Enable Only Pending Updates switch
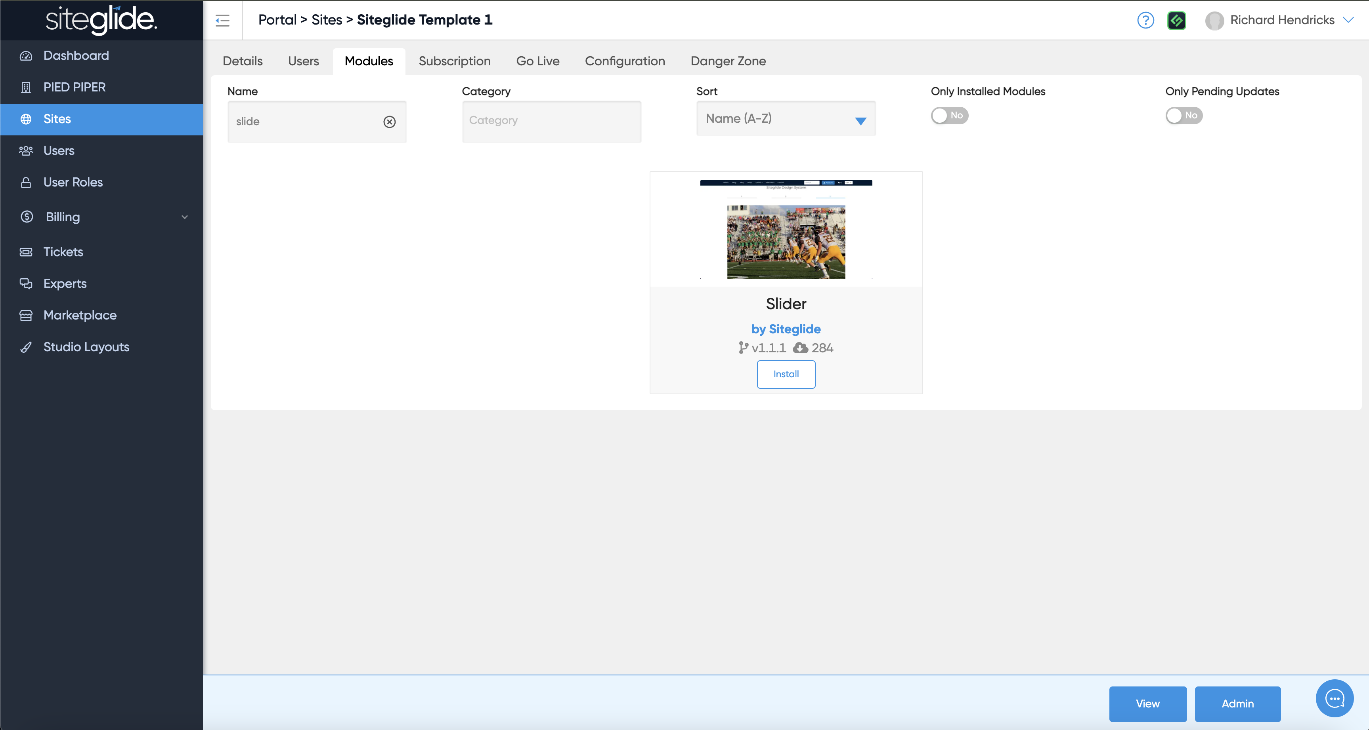Screen dimensions: 1369x730 tap(1184, 115)
